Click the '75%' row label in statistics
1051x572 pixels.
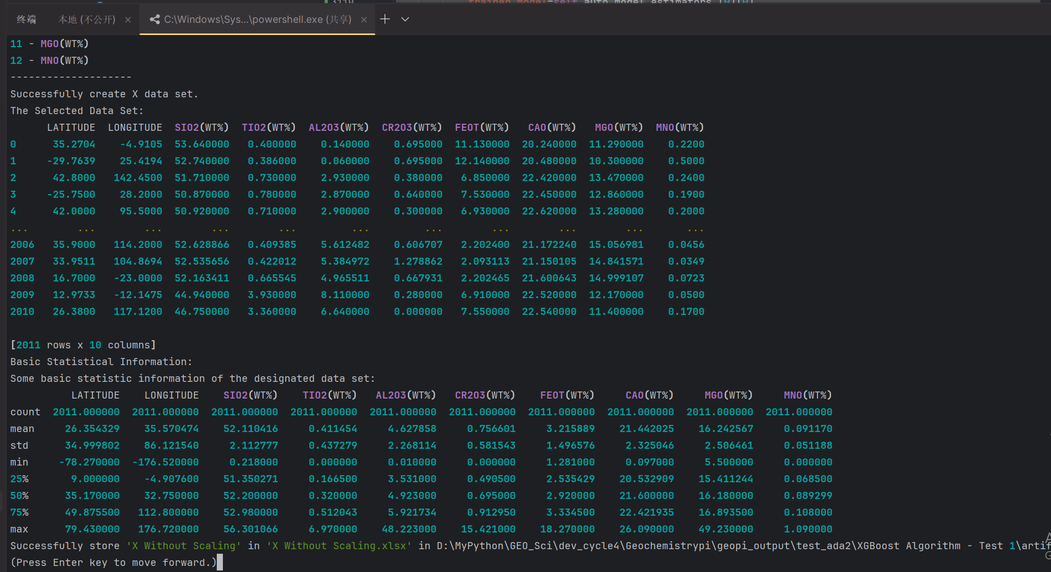click(x=19, y=512)
